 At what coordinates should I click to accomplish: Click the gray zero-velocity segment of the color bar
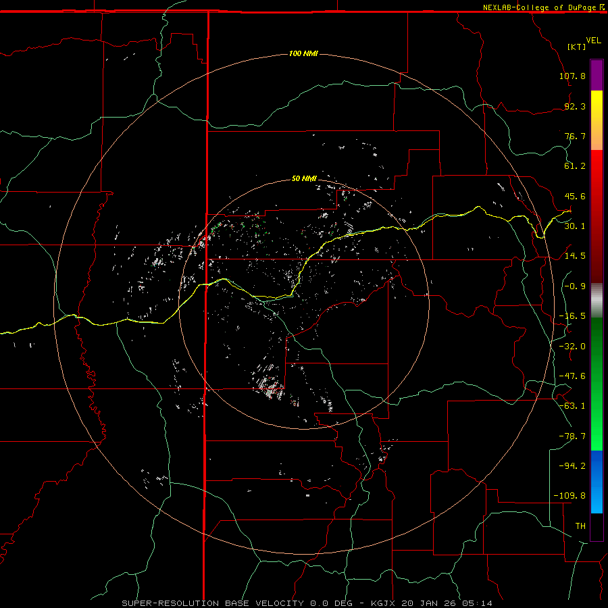pos(597,300)
